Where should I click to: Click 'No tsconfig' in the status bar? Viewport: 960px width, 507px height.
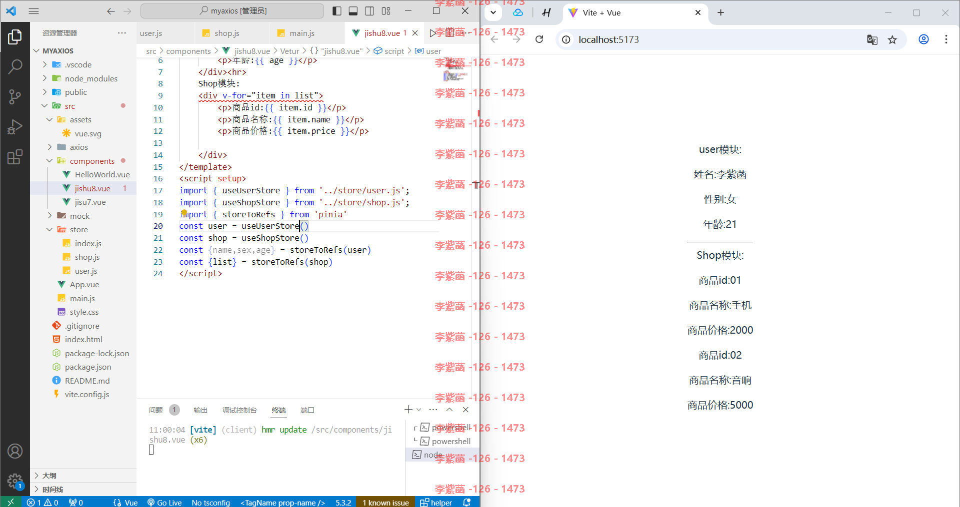(210, 502)
